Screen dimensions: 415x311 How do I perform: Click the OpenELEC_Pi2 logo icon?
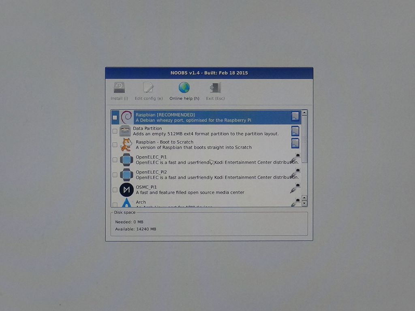click(126, 175)
